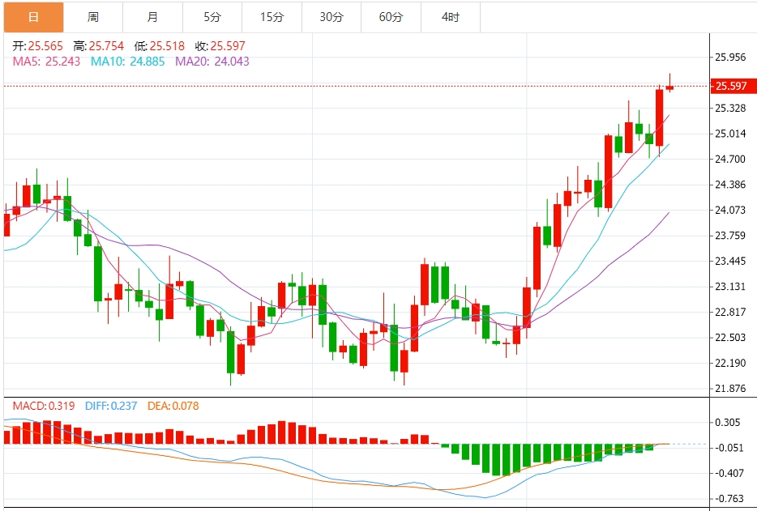Click the MA5: 25.243 label
Viewport: 757px width, 511px height.
tap(46, 62)
